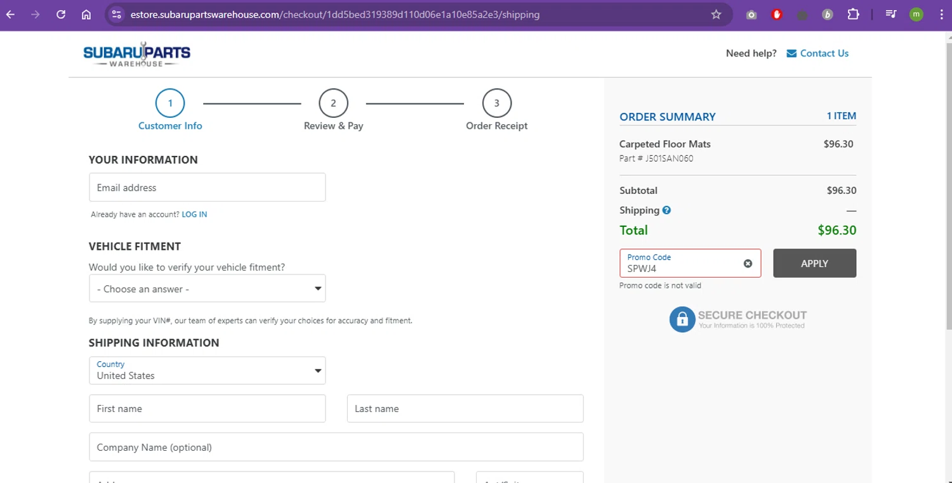
Task: Focus the First name field
Action: pos(208,409)
